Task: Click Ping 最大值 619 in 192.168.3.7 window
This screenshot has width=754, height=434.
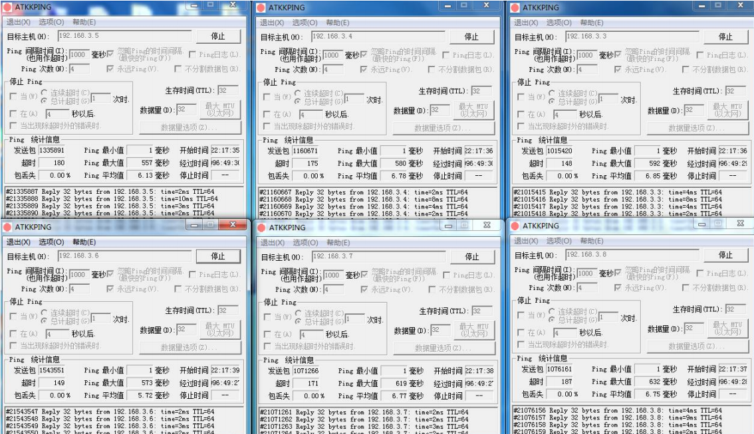Action: (394, 383)
